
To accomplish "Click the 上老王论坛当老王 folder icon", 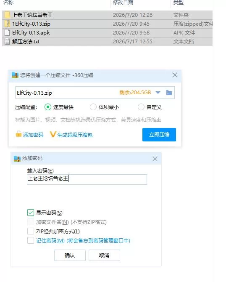I will click(x=7, y=15).
